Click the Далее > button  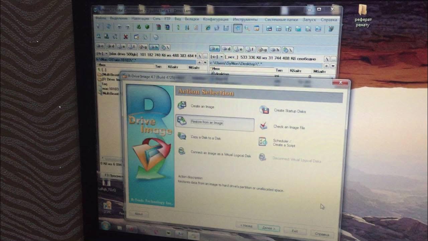click(x=269, y=228)
